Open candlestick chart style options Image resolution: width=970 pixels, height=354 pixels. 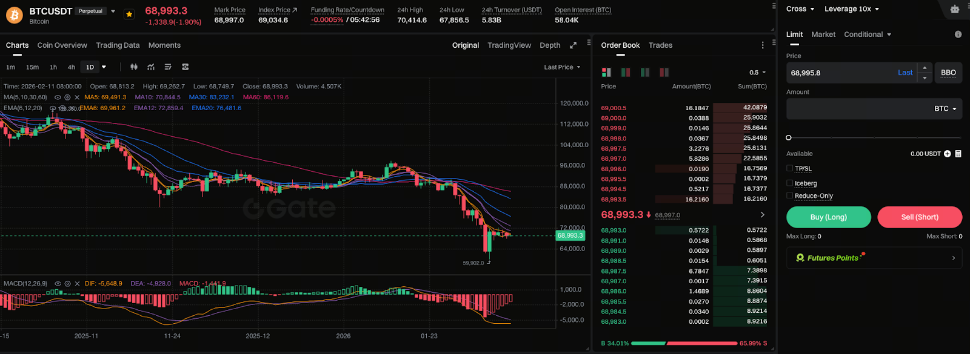(x=134, y=67)
